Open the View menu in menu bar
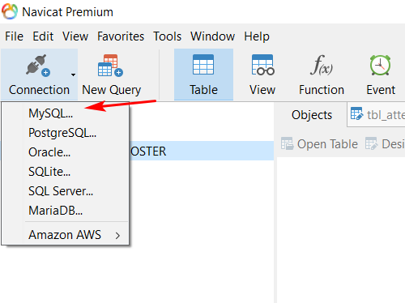The image size is (405, 303). pyautogui.click(x=75, y=36)
